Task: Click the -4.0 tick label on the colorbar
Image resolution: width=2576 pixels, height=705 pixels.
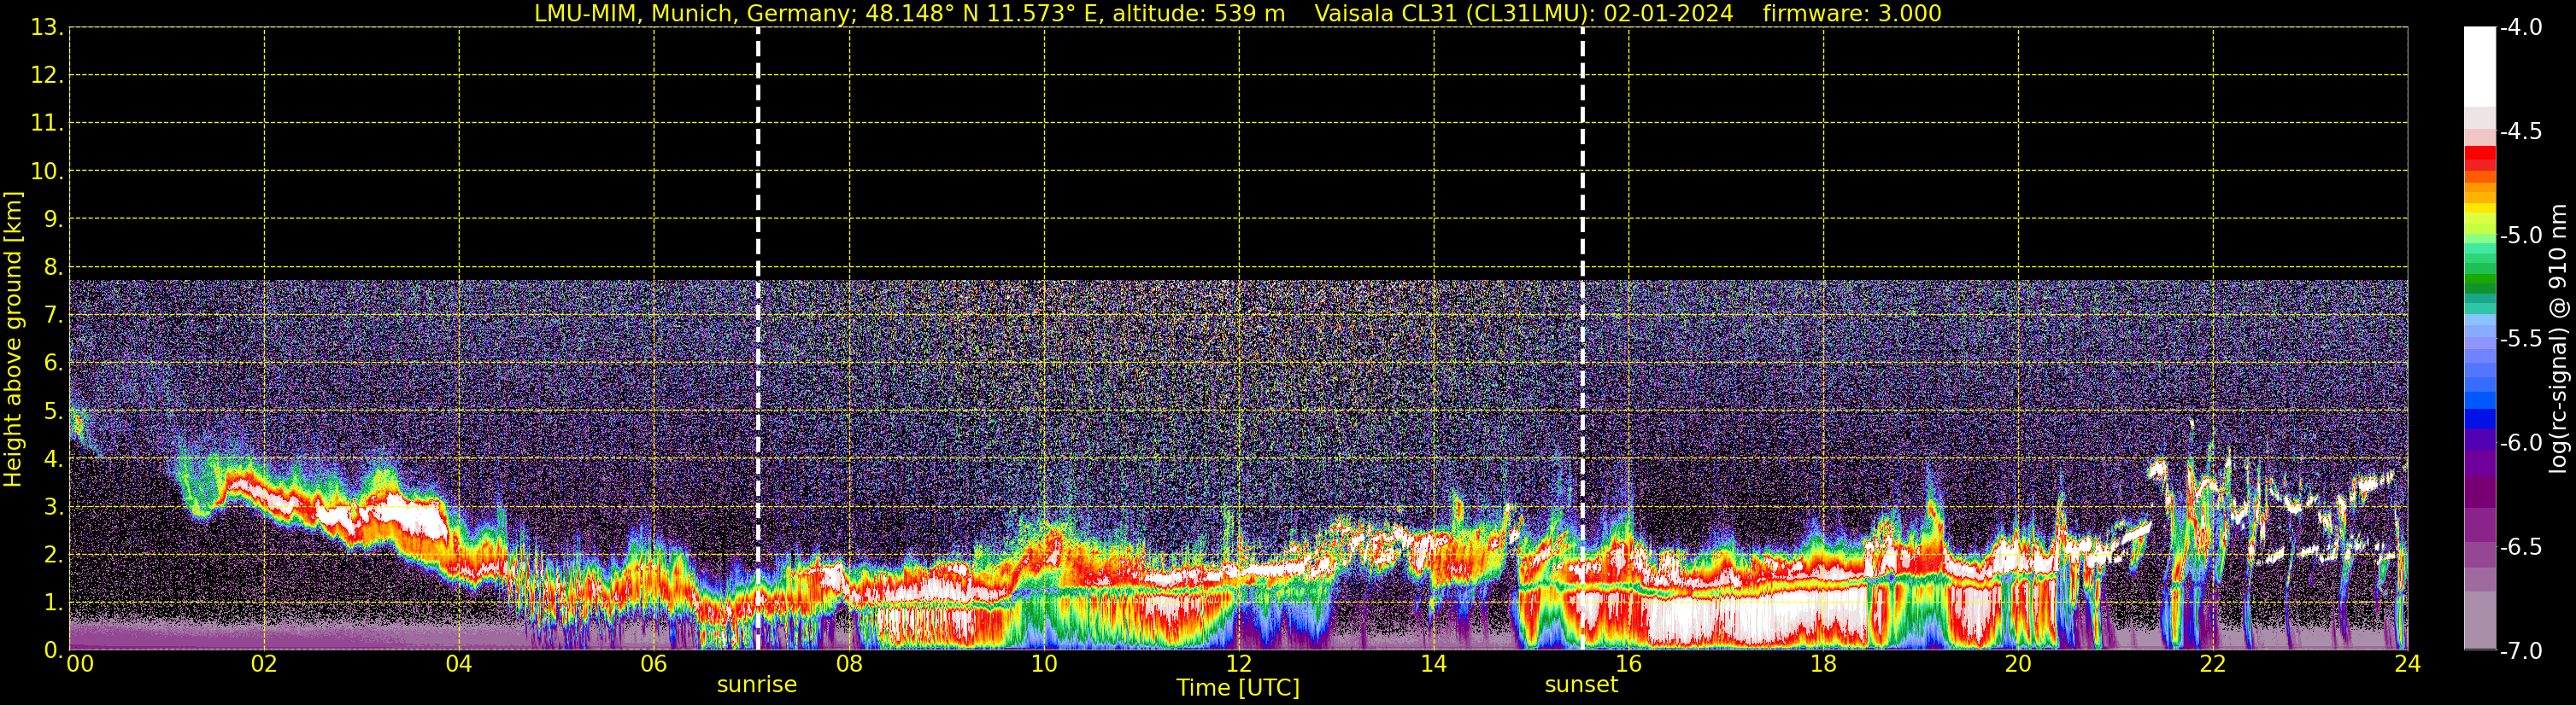Action: (x=2520, y=28)
